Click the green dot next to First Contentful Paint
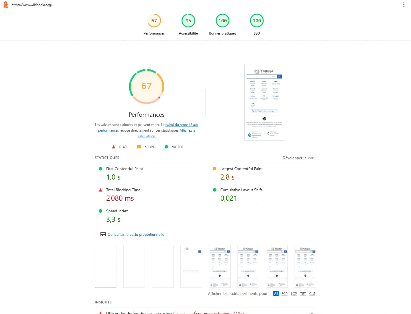 [x=100, y=169]
